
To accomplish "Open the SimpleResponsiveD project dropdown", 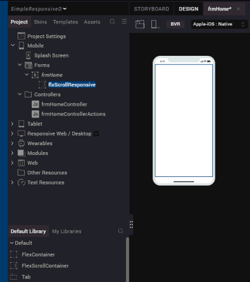I will 38,9.
